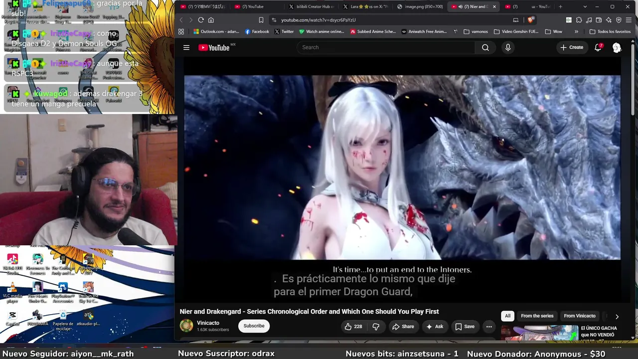Open PlayStation Accessories desktop shortcut
The width and height of the screenshot is (638, 359).
click(x=63, y=292)
